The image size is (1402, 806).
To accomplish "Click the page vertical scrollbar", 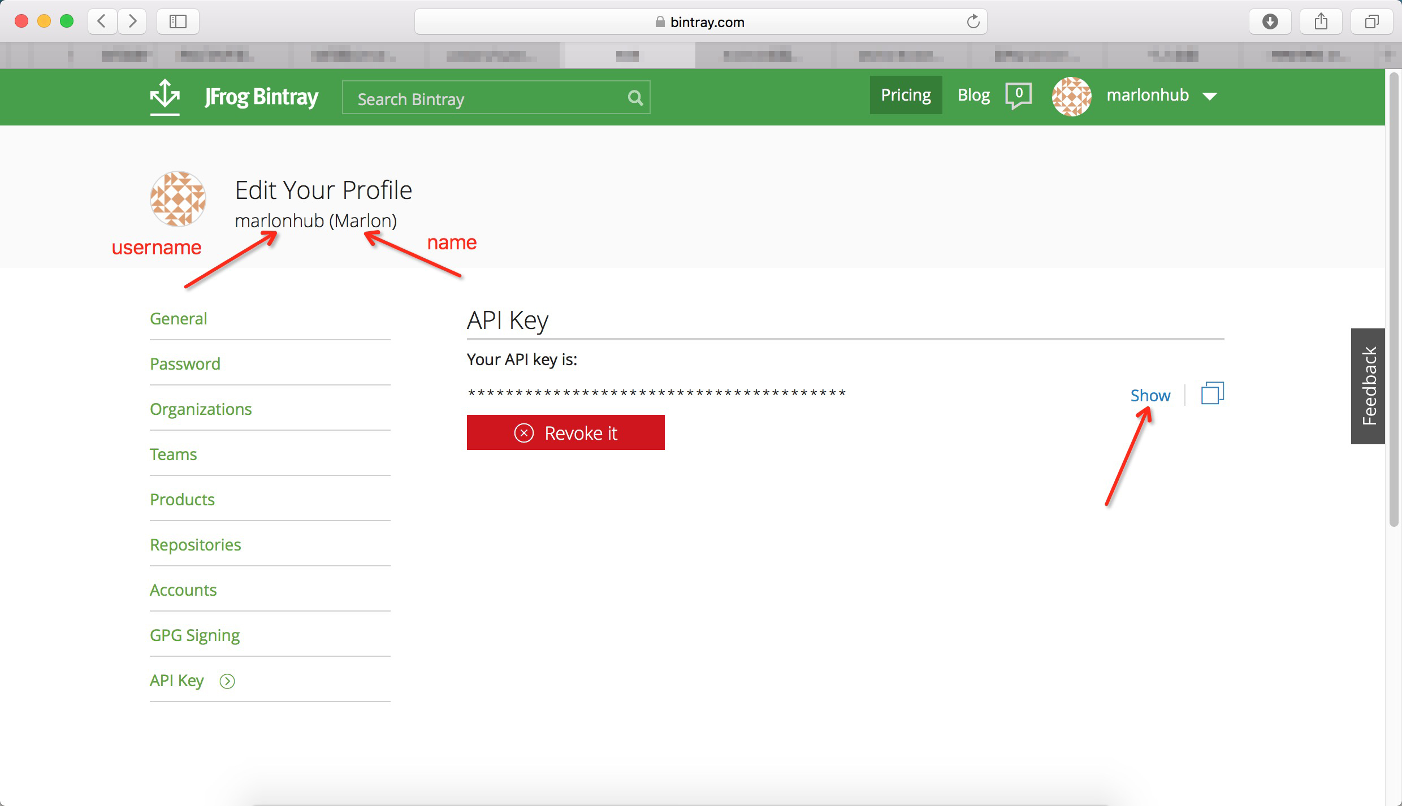I will point(1394,300).
